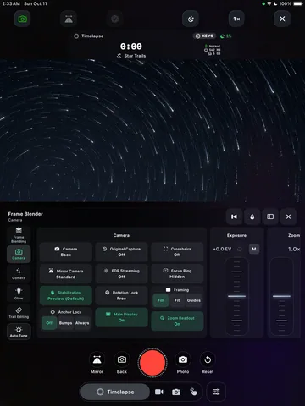Tap the Photo capture button
Screen dimensions: 305x406
click(183, 363)
